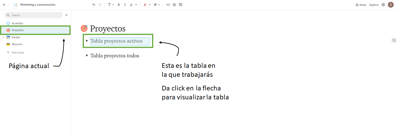The width and height of the screenshot is (397, 135).
Task: Expand the Equipo page tree arrow
Action: point(3,37)
